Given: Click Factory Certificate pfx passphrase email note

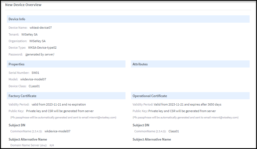Looking at the screenshot, I should click(63, 118).
